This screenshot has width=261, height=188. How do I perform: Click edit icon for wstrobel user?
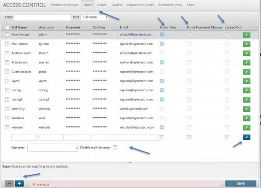click(247, 127)
